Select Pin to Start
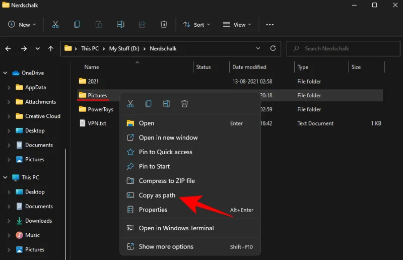The image size is (403, 260). [x=190, y=166]
